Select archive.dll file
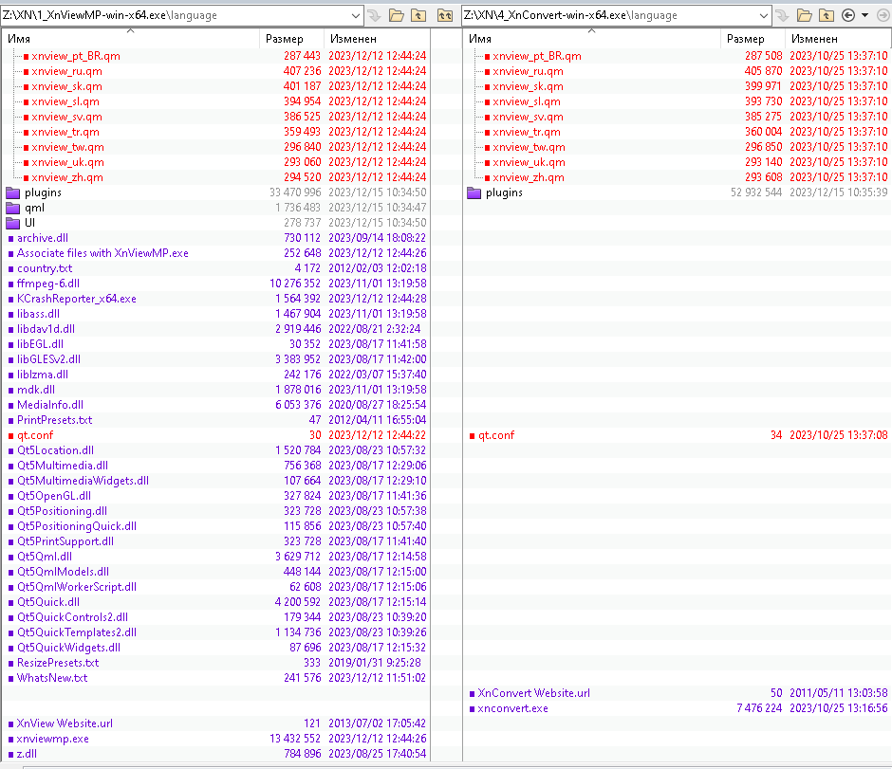 coord(43,238)
